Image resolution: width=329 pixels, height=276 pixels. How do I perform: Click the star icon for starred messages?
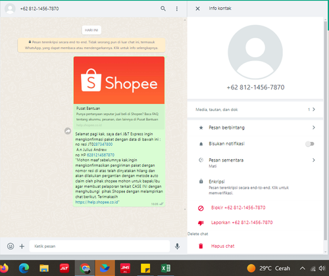(201, 127)
